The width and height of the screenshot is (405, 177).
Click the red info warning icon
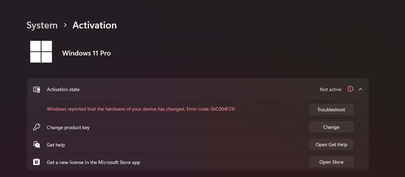click(x=350, y=89)
